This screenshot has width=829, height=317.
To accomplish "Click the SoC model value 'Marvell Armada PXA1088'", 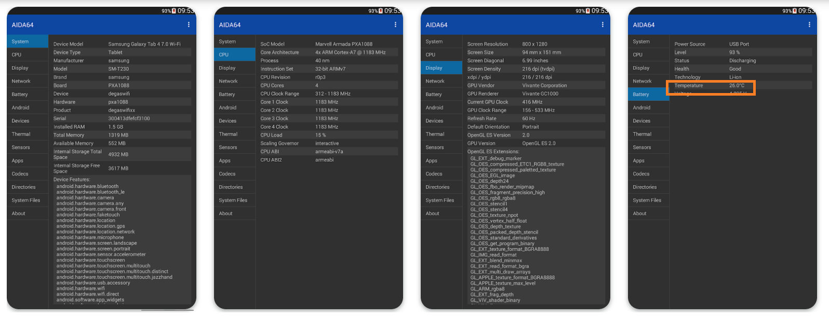I will [x=344, y=44].
